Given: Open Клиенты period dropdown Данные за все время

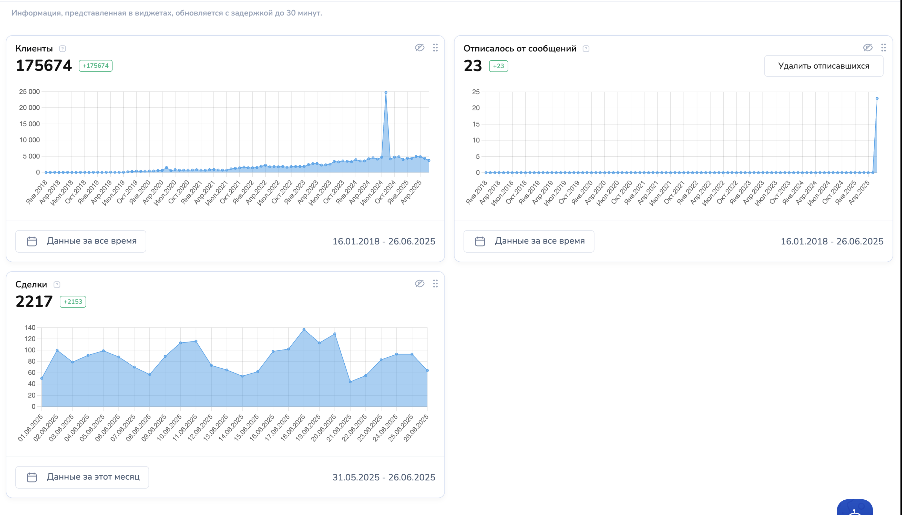Looking at the screenshot, I should tap(81, 241).
